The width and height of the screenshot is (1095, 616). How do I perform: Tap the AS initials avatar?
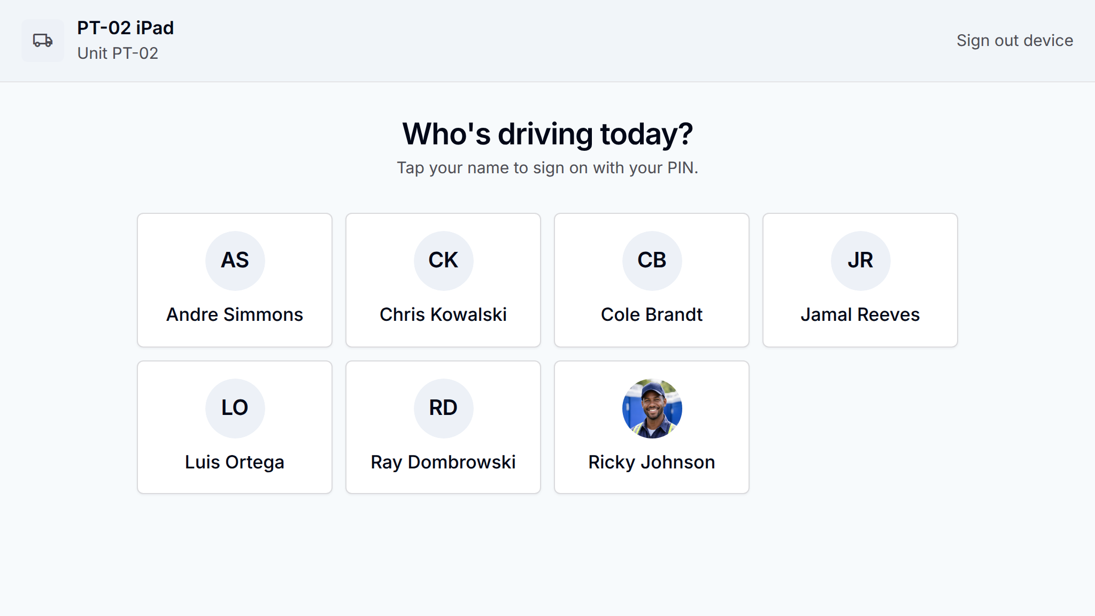point(235,260)
